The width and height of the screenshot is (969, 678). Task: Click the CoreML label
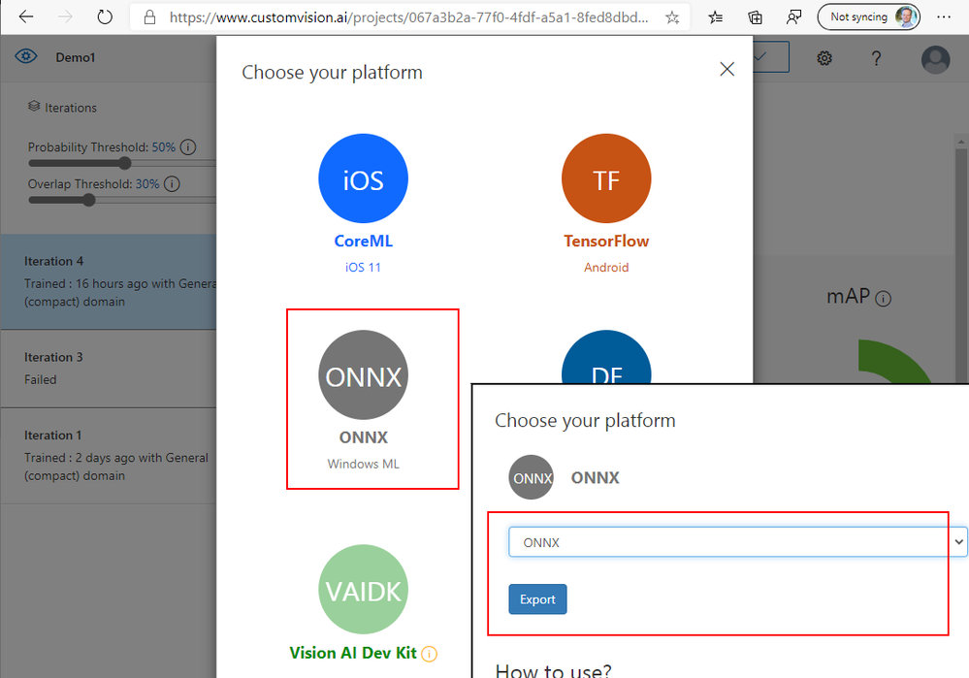(x=364, y=242)
